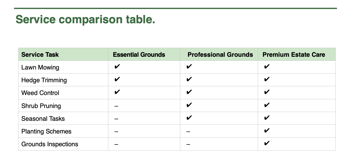Screen dimensions: 354x166
Task: Click the Hedge Trimming checkmark under Professional Grounds
Action: click(x=189, y=79)
